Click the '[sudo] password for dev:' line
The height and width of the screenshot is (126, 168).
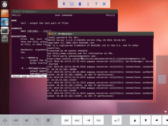click(63, 37)
